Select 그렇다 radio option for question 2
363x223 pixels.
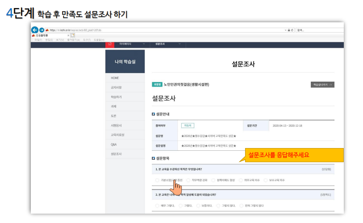coord(180,206)
